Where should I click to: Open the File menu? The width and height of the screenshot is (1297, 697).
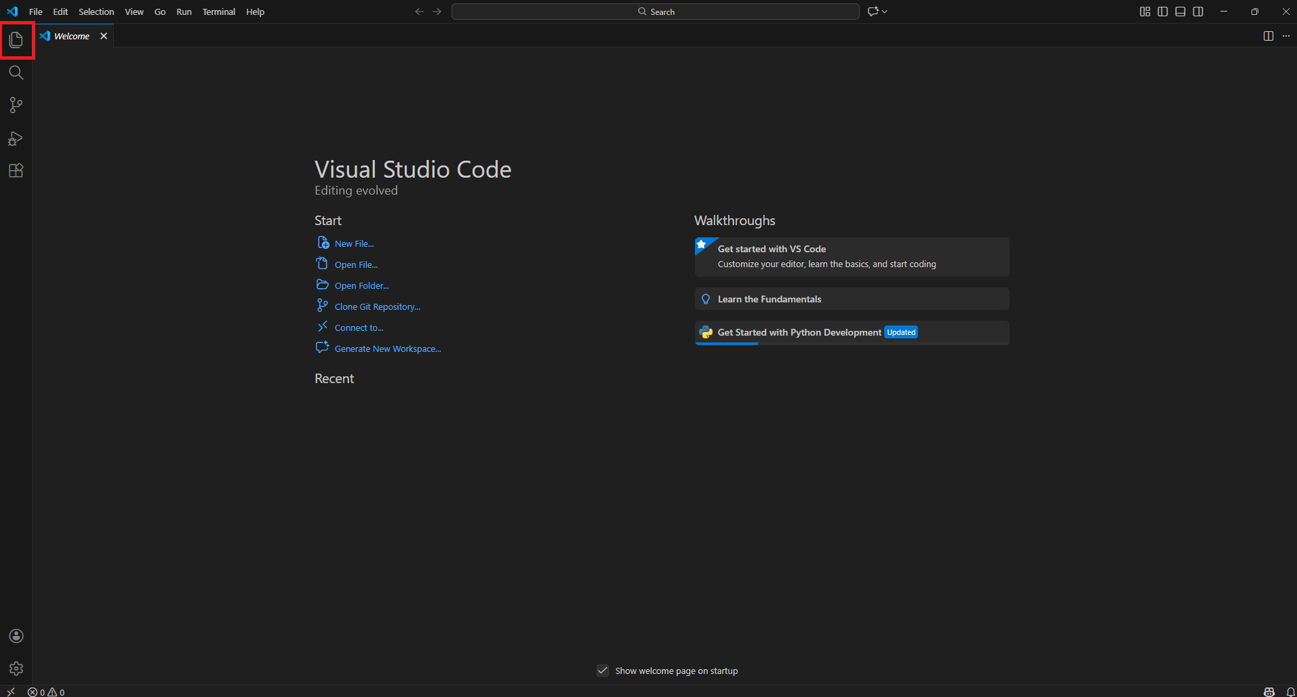coord(36,12)
